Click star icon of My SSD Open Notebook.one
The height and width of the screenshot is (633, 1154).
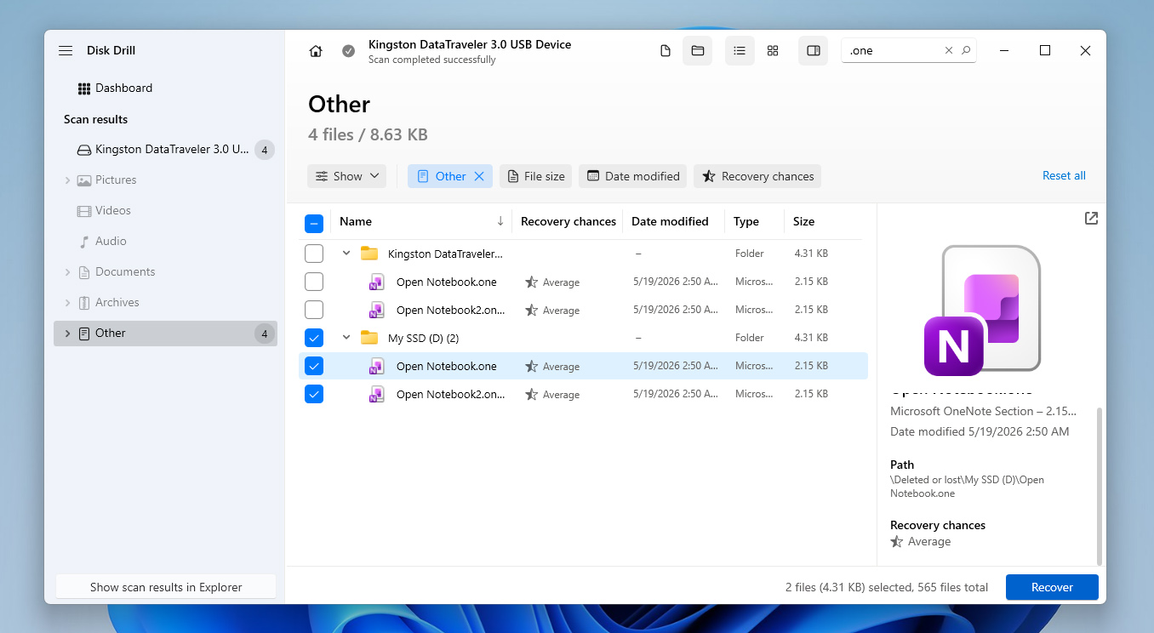pyautogui.click(x=532, y=366)
